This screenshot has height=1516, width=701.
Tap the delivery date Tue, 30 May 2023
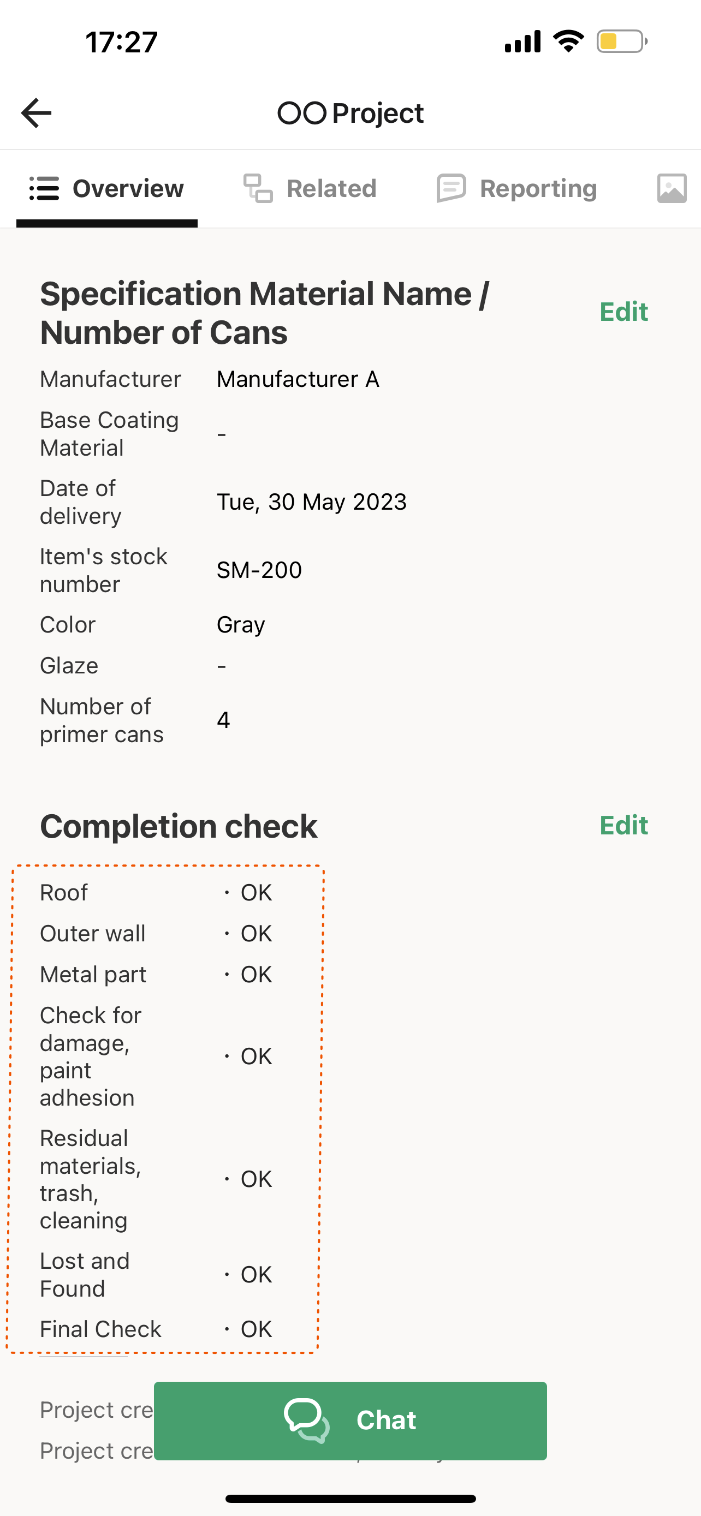click(x=311, y=502)
